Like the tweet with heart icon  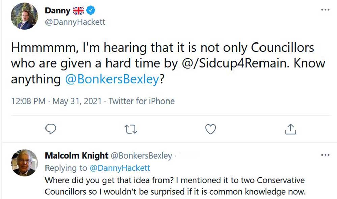click(x=211, y=129)
